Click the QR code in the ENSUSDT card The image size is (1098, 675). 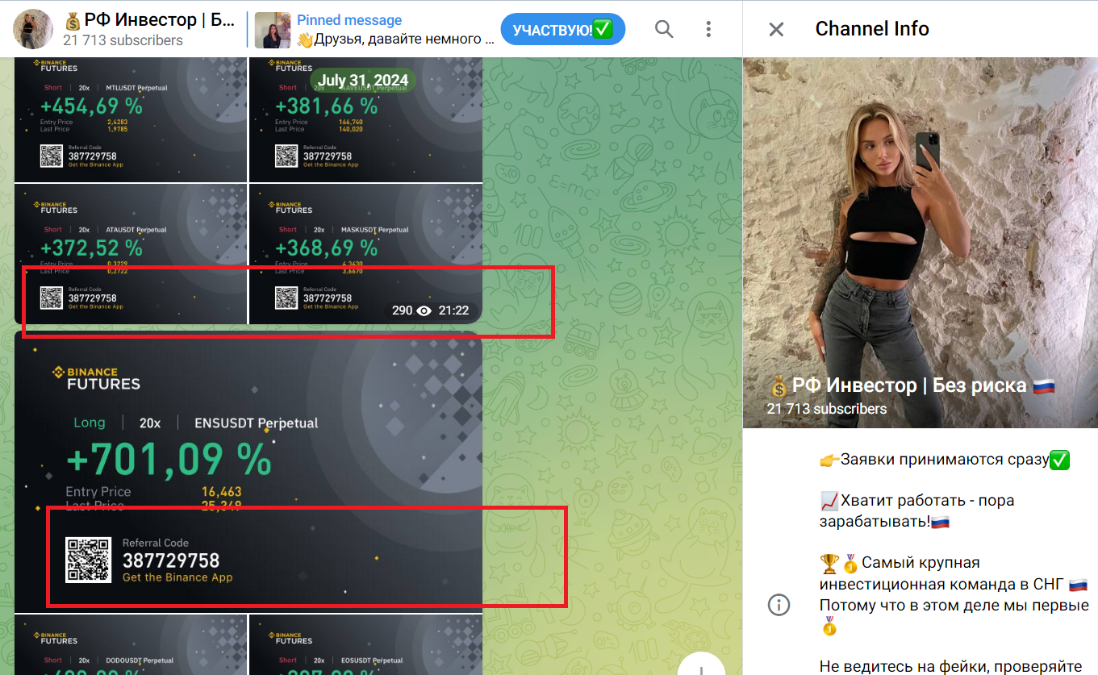click(88, 560)
